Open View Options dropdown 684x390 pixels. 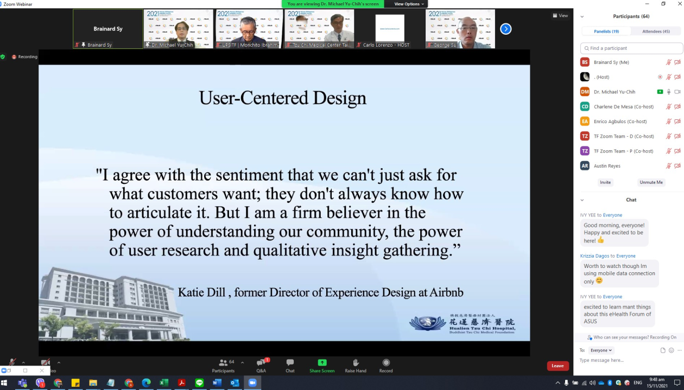pyautogui.click(x=409, y=4)
